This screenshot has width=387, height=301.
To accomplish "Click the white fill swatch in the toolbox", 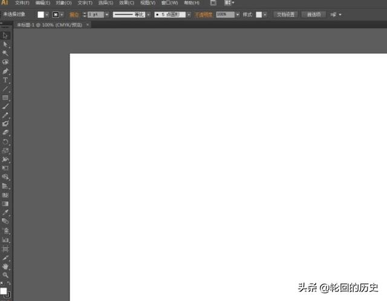I will (x=4, y=291).
